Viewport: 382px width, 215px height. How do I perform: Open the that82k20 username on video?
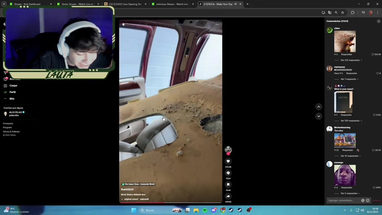tap(127, 189)
